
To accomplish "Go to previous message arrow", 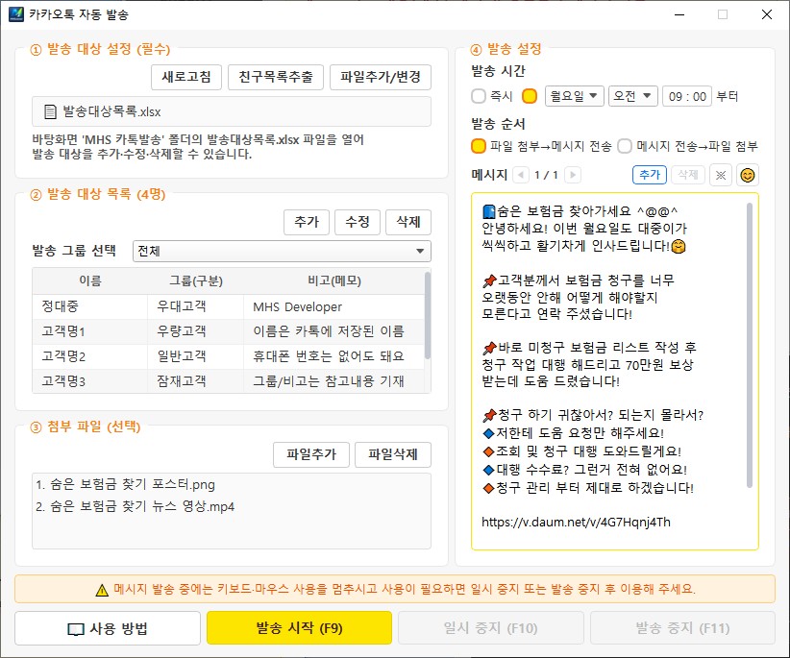I will tap(521, 175).
